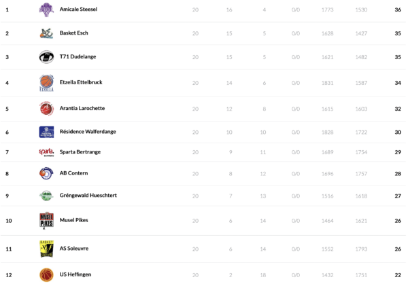Click the Arantia Larochette team logo
Viewport: 408px width, 286px height.
pos(46,109)
